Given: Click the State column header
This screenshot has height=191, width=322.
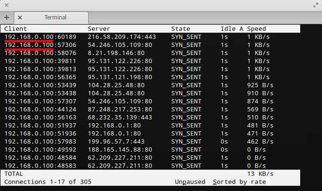Looking at the screenshot, I should coord(181,29).
